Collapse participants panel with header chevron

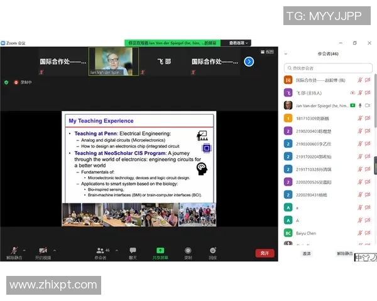(286, 54)
